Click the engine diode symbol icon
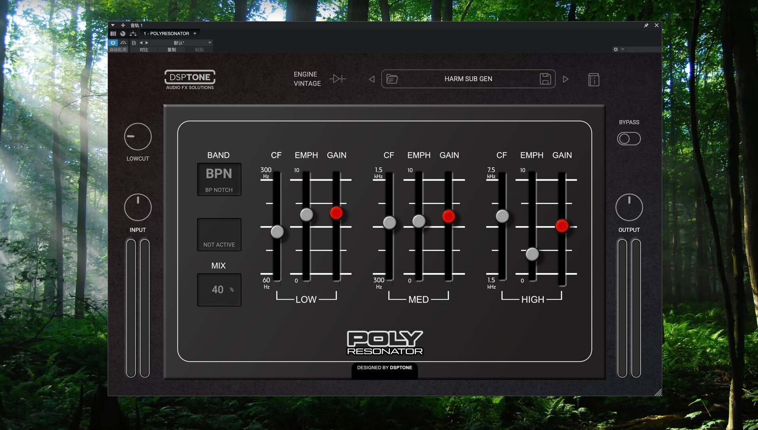 [x=338, y=79]
